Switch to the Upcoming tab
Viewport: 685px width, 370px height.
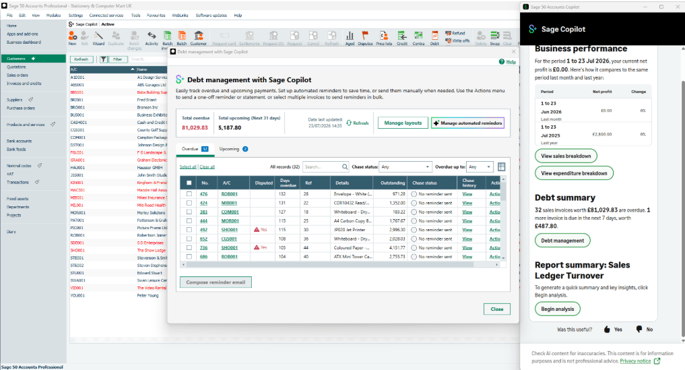point(233,149)
